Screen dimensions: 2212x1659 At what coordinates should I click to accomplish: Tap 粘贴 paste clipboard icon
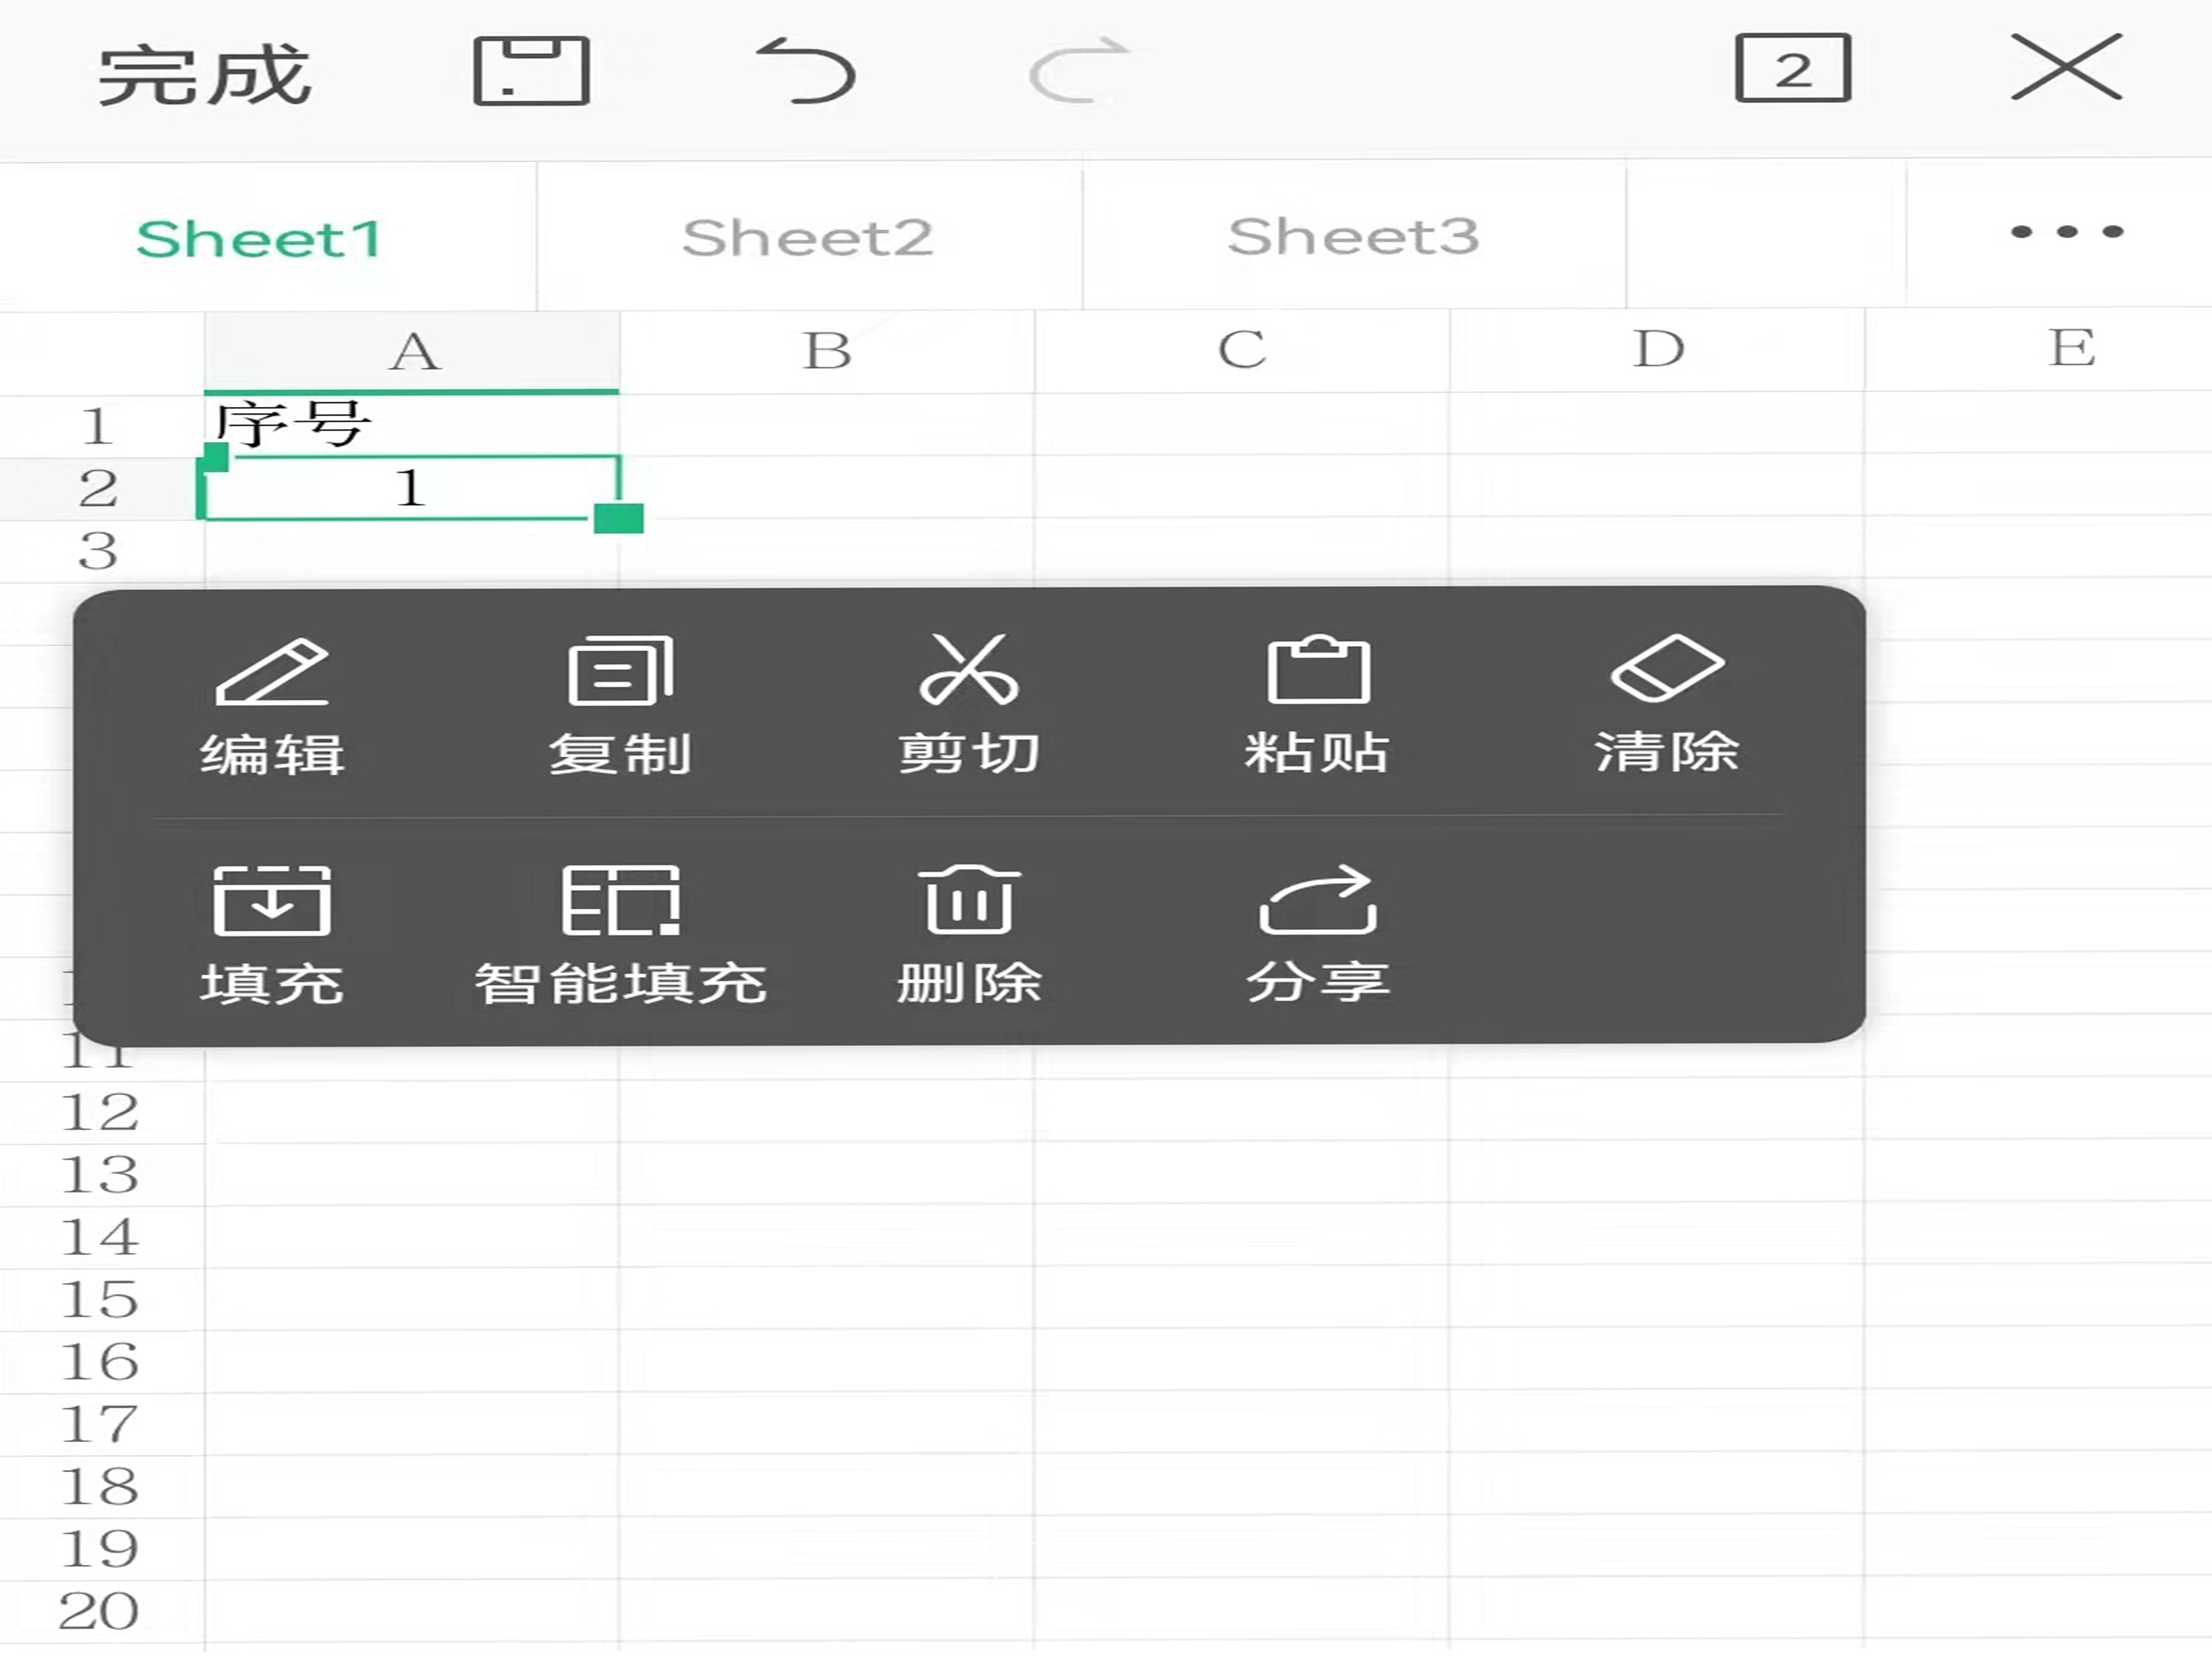click(1317, 706)
